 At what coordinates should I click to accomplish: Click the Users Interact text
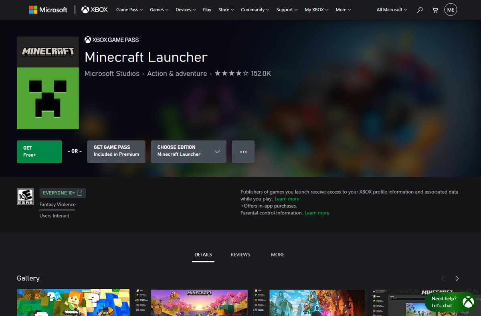(54, 216)
